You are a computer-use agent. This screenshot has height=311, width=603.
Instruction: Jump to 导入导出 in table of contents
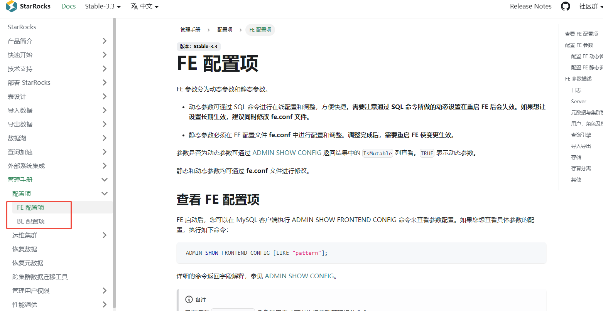[581, 146]
